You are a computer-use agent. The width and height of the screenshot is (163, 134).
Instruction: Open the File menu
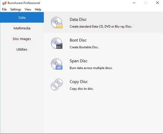pyautogui.click(x=4, y=9)
